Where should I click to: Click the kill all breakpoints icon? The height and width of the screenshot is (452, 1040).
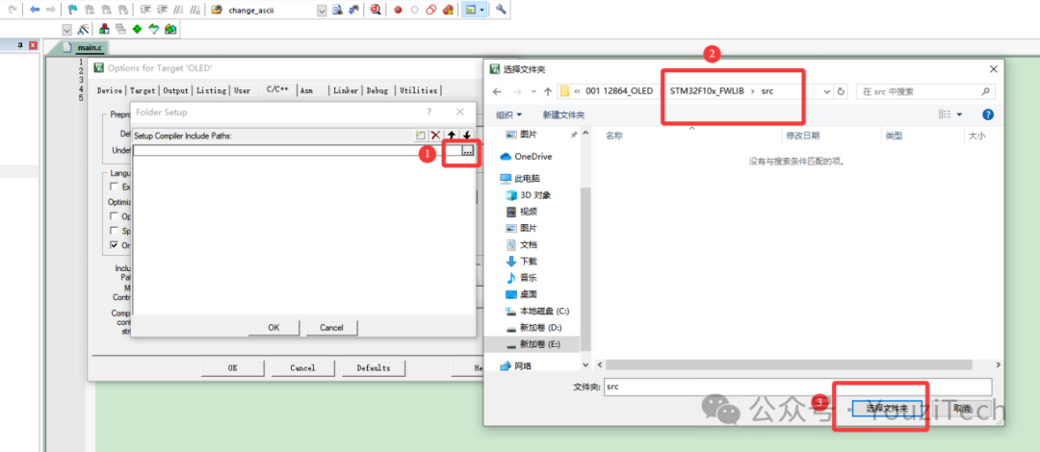point(449,10)
